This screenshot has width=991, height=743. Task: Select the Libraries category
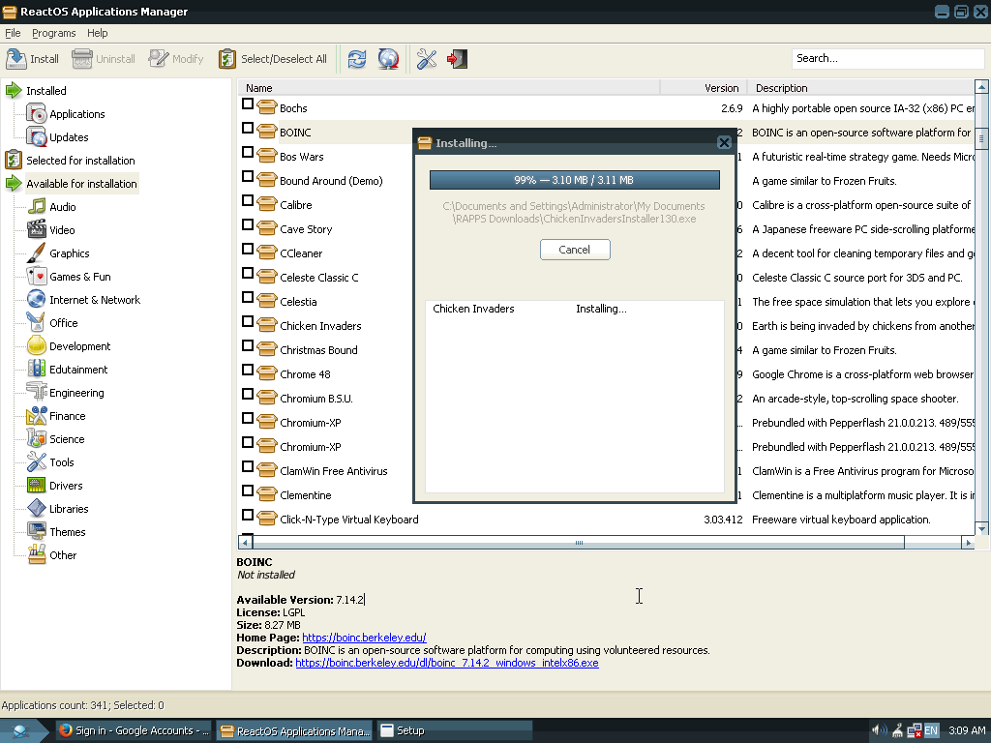[x=69, y=509]
